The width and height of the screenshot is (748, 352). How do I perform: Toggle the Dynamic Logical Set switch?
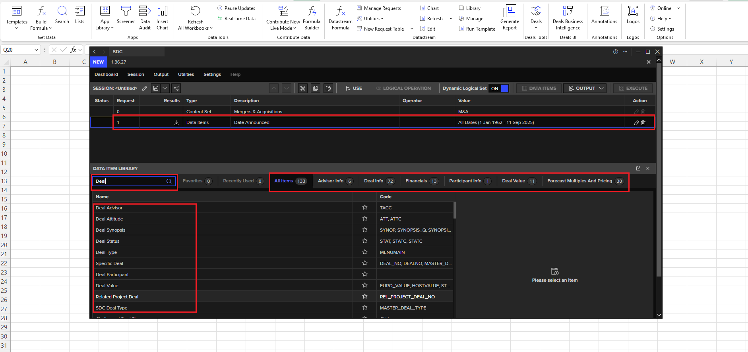pyautogui.click(x=499, y=88)
